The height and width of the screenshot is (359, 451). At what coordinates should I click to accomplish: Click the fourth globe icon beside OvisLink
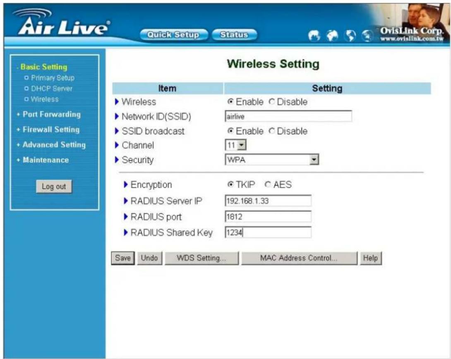pyautogui.click(x=367, y=36)
